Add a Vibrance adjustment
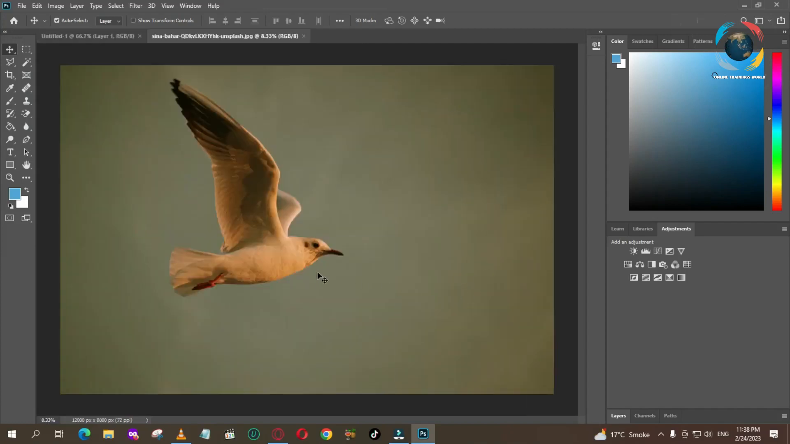 coord(681,251)
